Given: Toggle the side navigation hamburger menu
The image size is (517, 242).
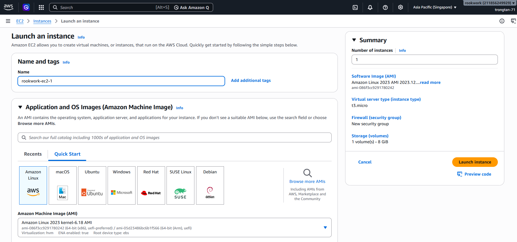Looking at the screenshot, I should (8, 21).
